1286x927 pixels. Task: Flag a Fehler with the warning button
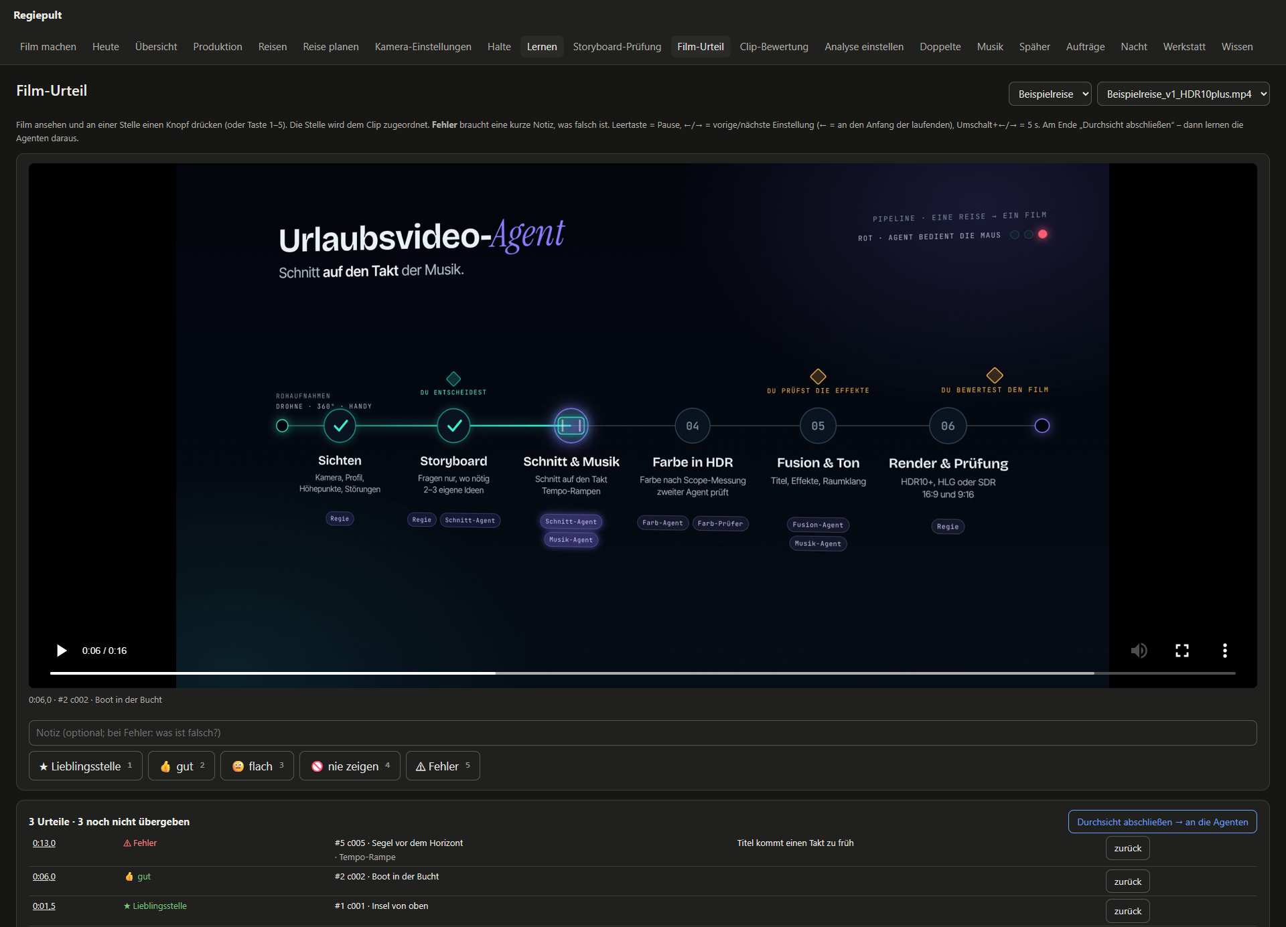[x=443, y=766]
